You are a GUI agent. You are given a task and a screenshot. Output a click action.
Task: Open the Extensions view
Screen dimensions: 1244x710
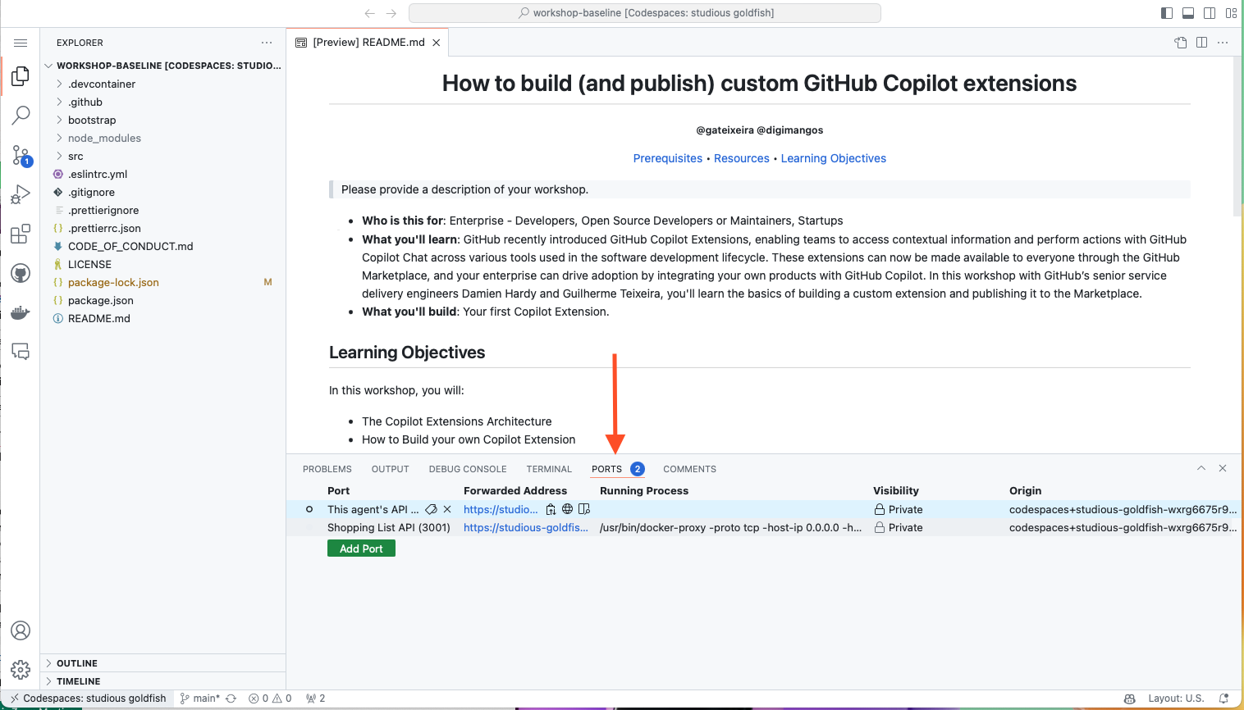(21, 234)
